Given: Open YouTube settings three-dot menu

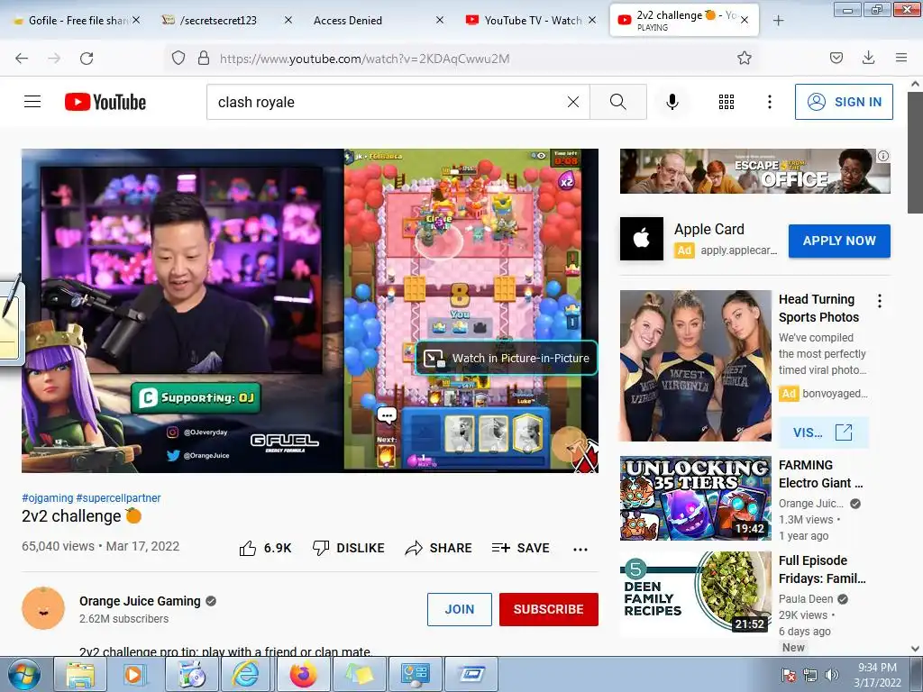Looking at the screenshot, I should [x=770, y=102].
